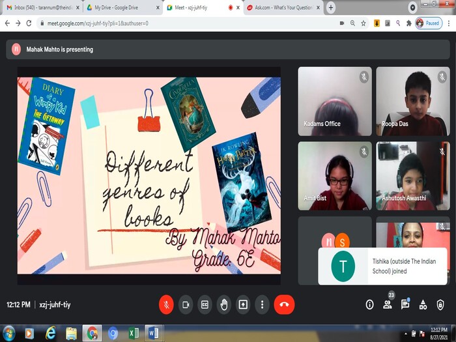Image resolution: width=456 pixels, height=342 pixels.
Task: Click the meeting code xzj-juhf-tiy text
Action: pos(55,305)
